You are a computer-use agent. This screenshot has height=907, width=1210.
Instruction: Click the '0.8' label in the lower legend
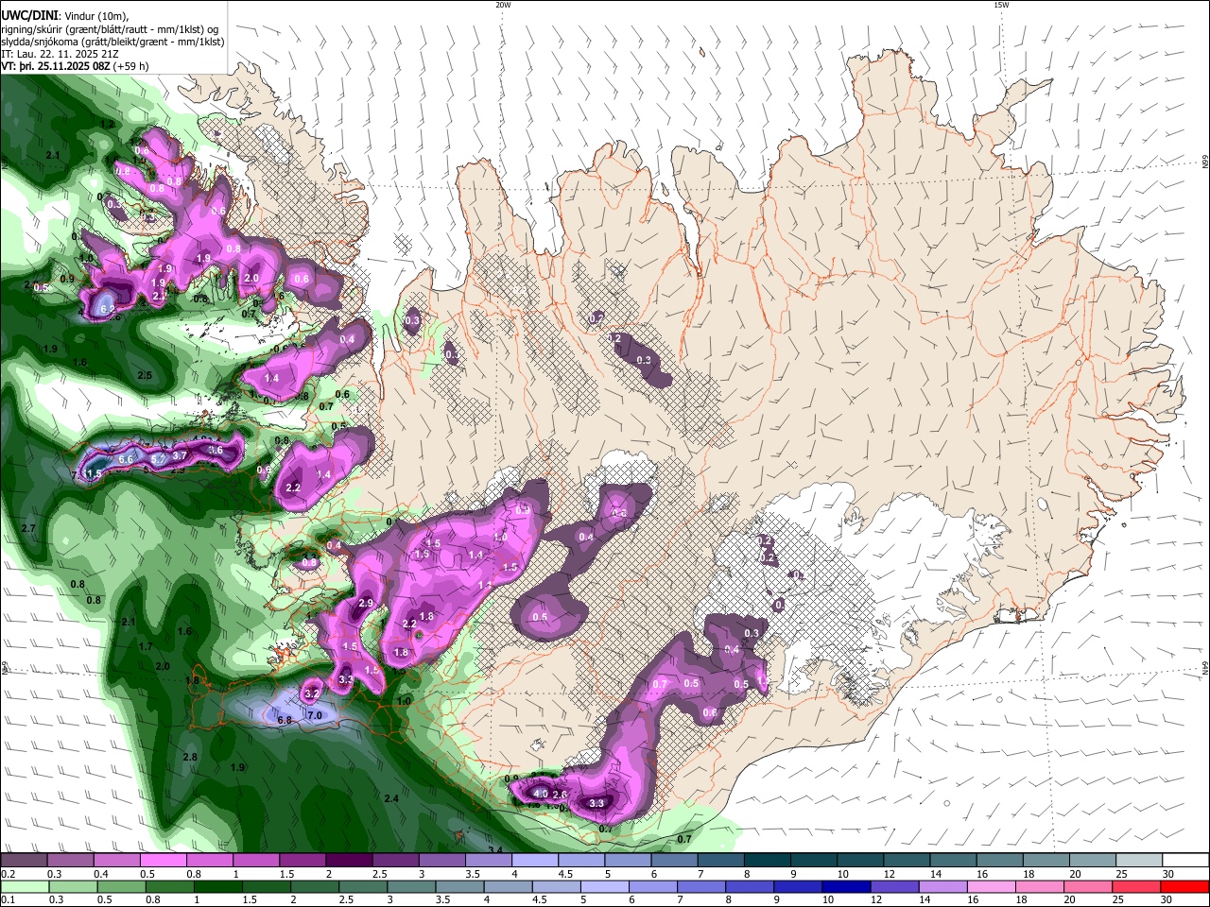click(152, 900)
